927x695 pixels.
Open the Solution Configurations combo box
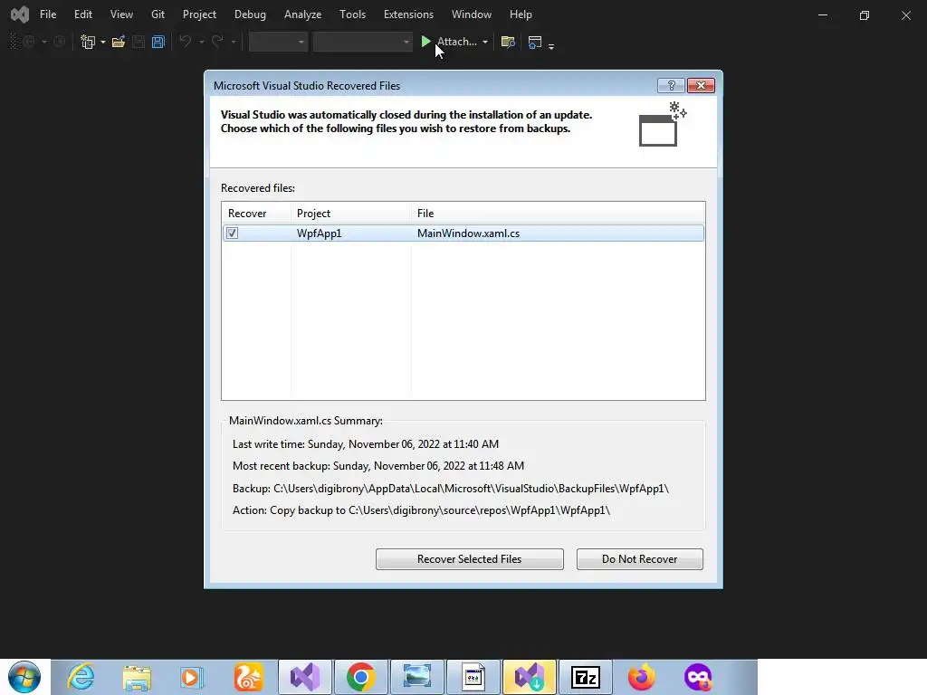point(279,42)
